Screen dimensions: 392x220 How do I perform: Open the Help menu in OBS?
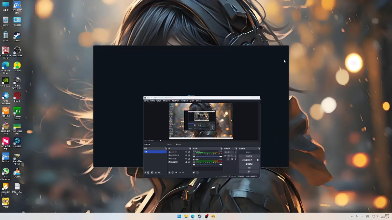198,101
